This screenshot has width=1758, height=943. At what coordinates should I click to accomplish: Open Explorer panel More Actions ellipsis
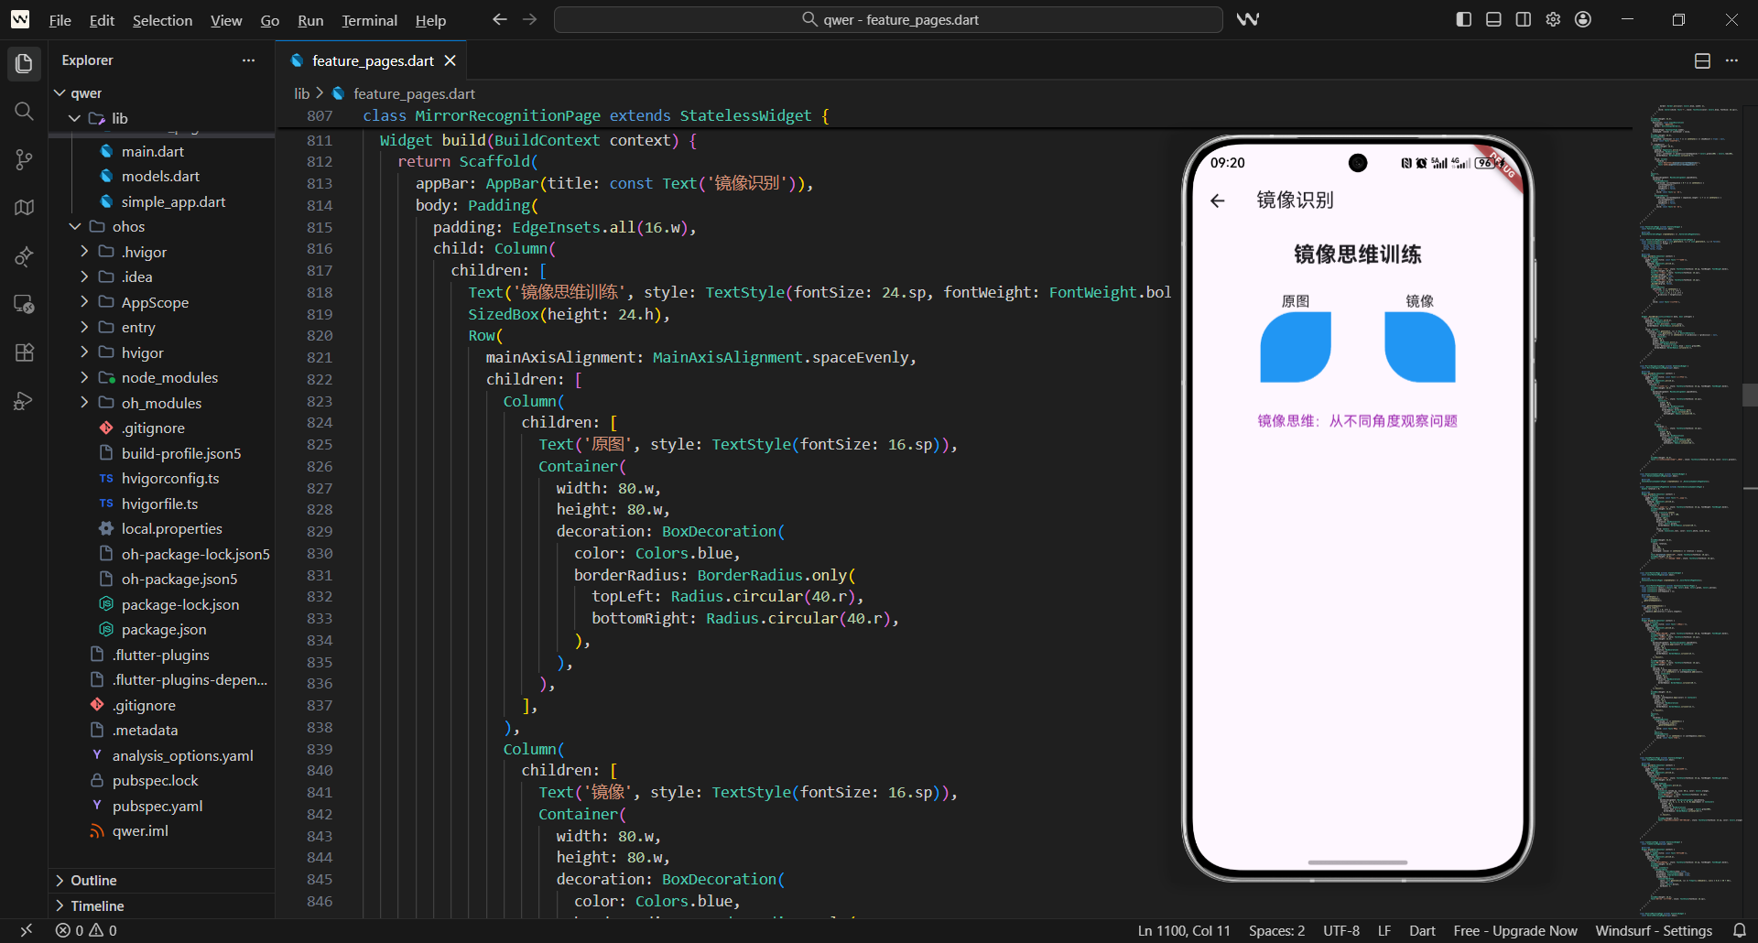point(248,60)
